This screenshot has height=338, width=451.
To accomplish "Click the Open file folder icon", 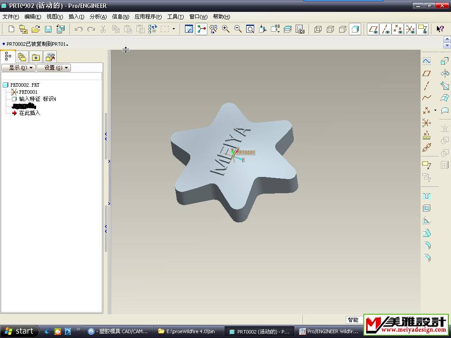I will (x=36, y=29).
